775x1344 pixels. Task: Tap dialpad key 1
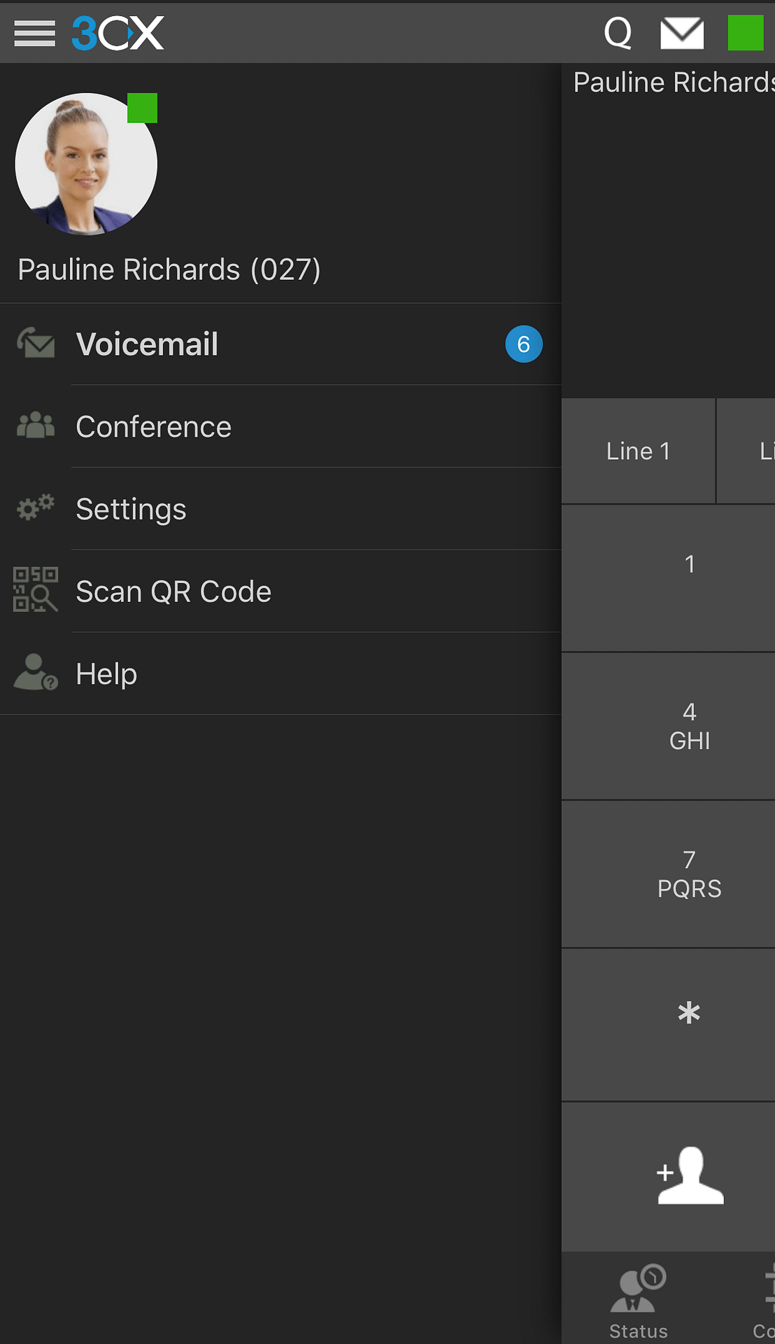point(669,579)
